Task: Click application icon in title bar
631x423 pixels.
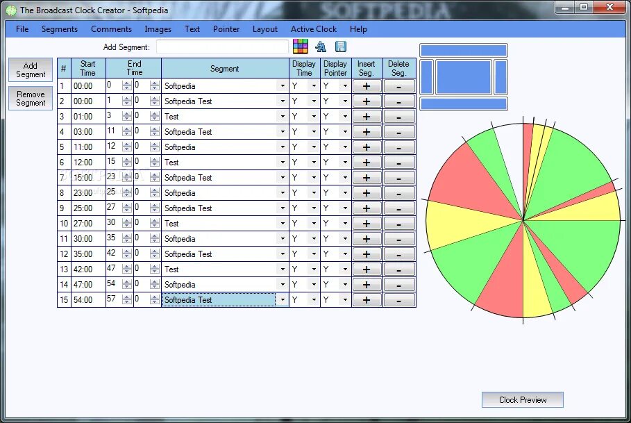Action: [x=11, y=10]
